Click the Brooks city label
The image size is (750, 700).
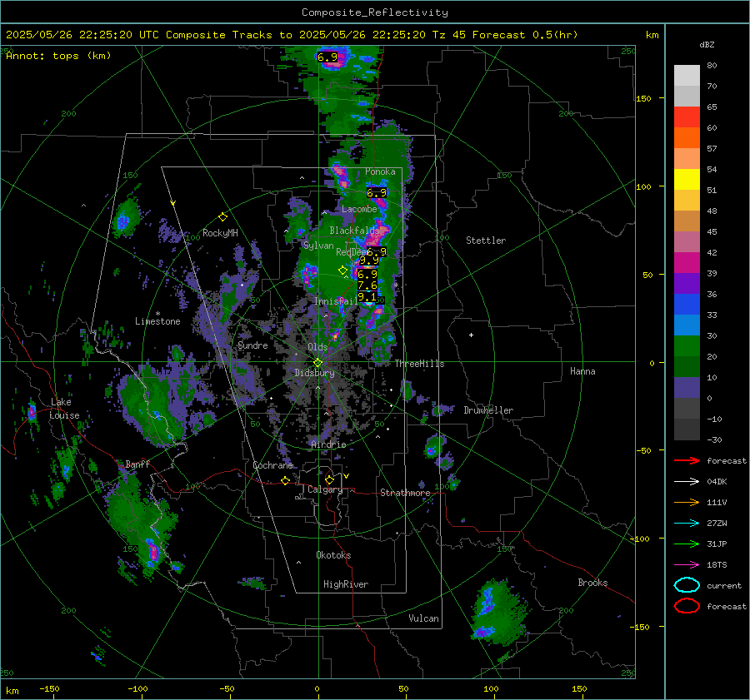tap(592, 583)
